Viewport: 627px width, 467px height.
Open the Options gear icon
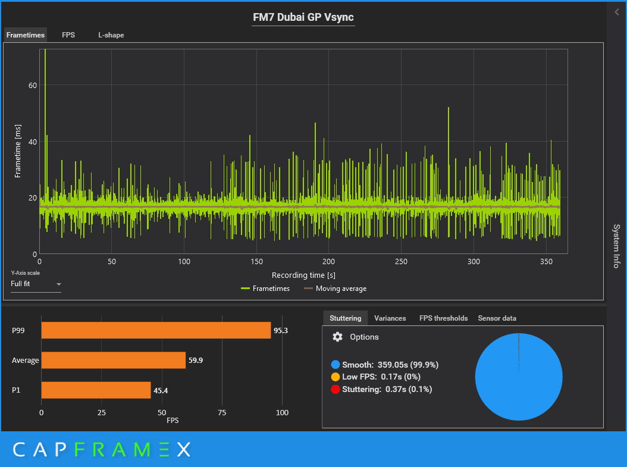(337, 337)
